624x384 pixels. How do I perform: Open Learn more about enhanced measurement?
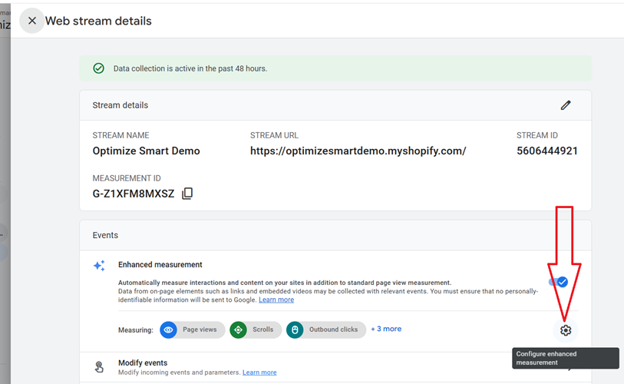click(x=276, y=300)
